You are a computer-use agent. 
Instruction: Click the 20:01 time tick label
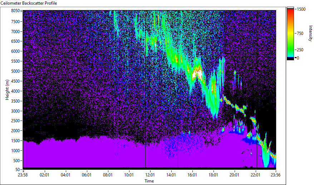coord(235,175)
